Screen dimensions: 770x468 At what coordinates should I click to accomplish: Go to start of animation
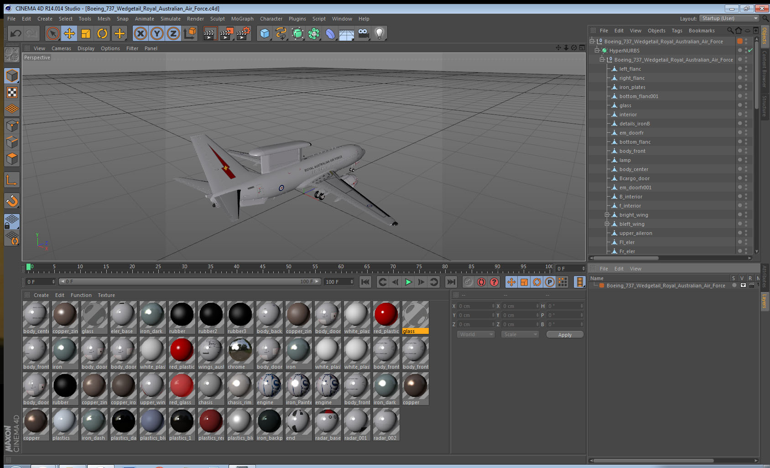click(365, 282)
